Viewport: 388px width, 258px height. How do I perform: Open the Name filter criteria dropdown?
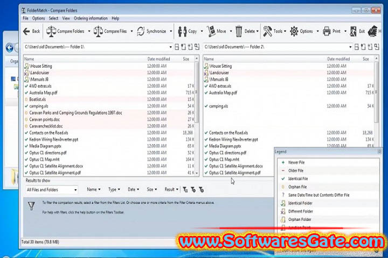point(94,189)
